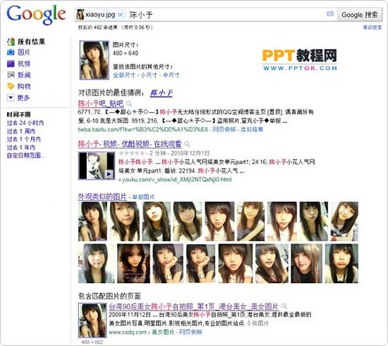Select the 图片 images filter
The width and height of the screenshot is (388, 346).
(x=24, y=52)
